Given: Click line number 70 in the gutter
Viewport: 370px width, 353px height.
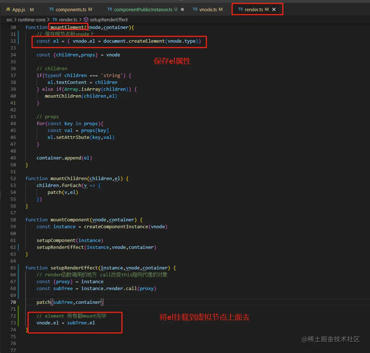Looking at the screenshot, I should [13, 302].
